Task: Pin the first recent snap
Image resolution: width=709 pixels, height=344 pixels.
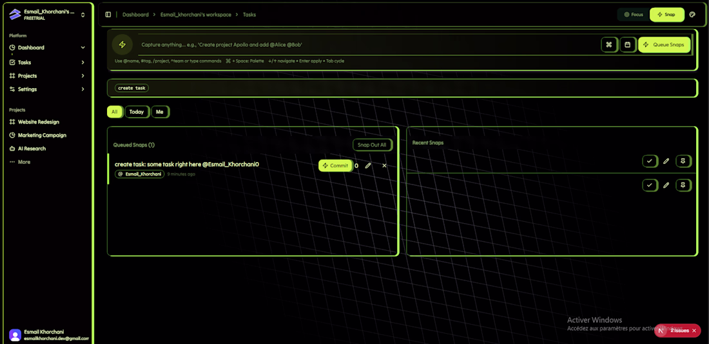Action: pos(683,161)
